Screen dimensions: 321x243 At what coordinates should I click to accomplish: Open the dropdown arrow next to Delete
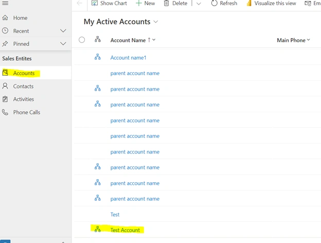coord(199,4)
